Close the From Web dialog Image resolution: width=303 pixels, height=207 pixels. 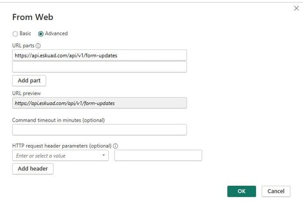pyautogui.click(x=295, y=9)
